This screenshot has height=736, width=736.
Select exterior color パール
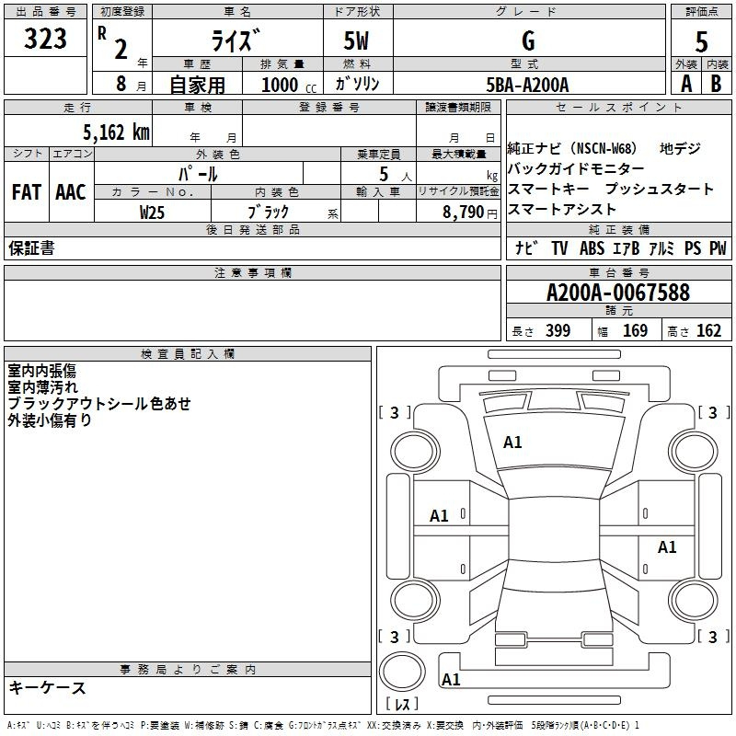point(198,174)
